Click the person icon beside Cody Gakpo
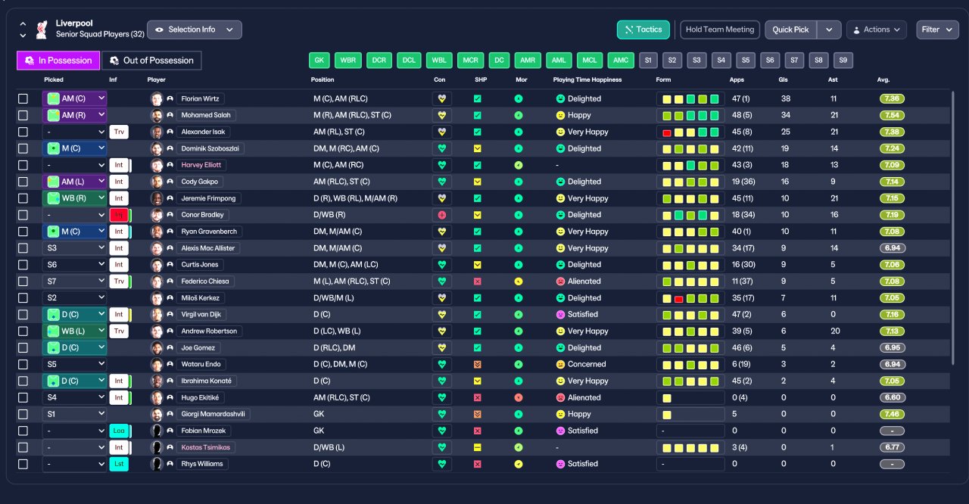This screenshot has width=969, height=504. [170, 182]
